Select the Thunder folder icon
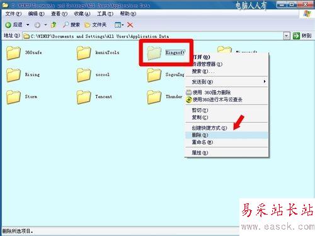Screen dimensions: 315x236 pos(154,97)
